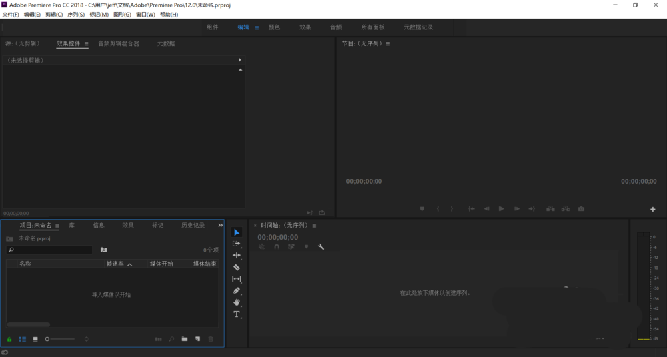Screen dimensions: 667x357
Task: Open the 节目 panel menu
Action: 388,44
